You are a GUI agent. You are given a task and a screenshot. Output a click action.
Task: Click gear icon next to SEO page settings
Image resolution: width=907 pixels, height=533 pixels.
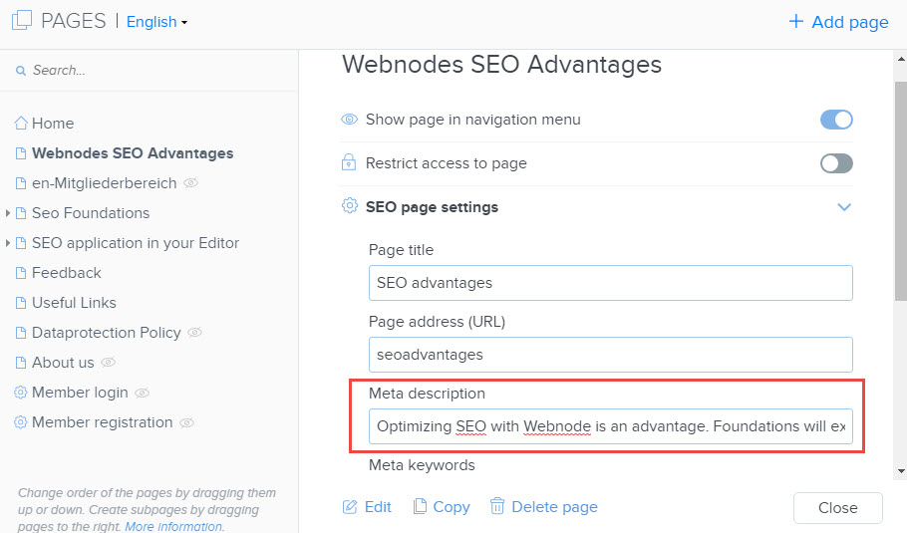pos(350,206)
